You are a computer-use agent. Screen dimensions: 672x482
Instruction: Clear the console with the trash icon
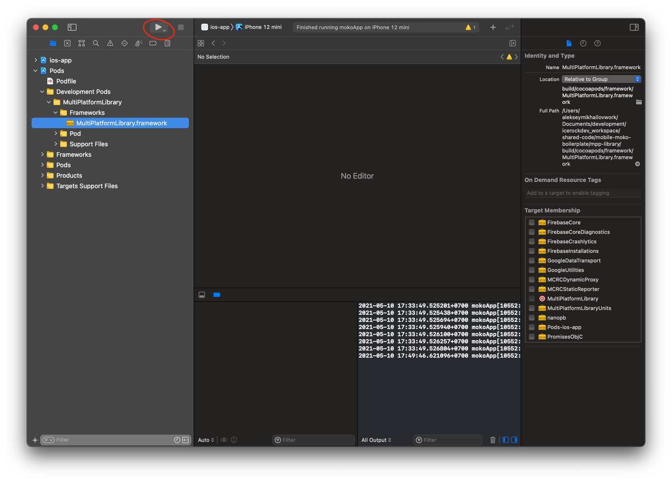(493, 440)
